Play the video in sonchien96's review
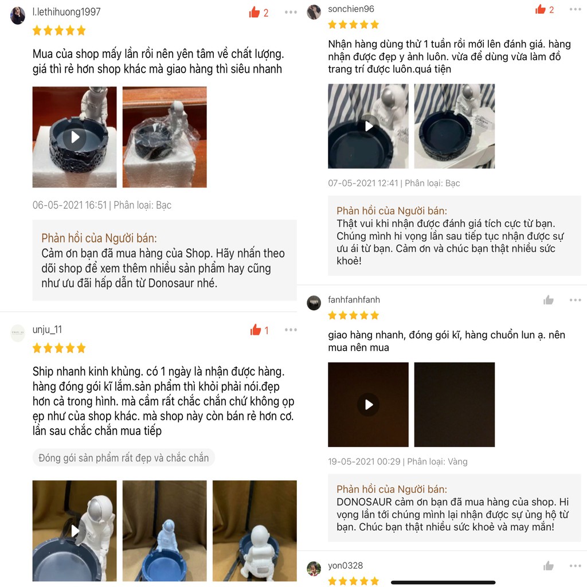Screen dimensions: 587x587 (x=369, y=126)
